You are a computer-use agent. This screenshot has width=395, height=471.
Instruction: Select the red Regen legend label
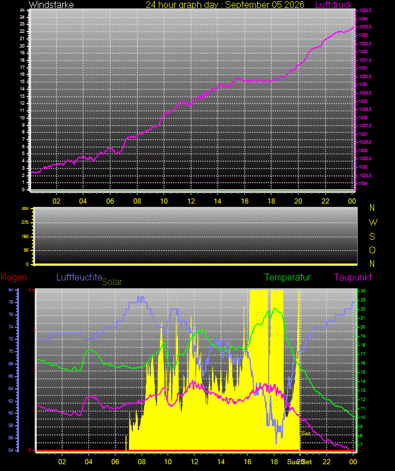click(x=14, y=277)
